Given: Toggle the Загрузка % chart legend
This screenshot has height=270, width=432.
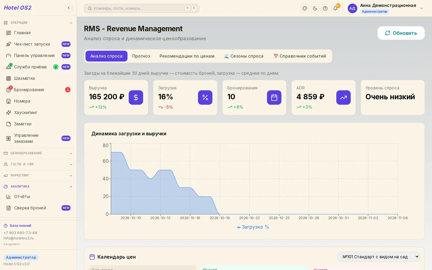Looking at the screenshot, I should (253, 227).
